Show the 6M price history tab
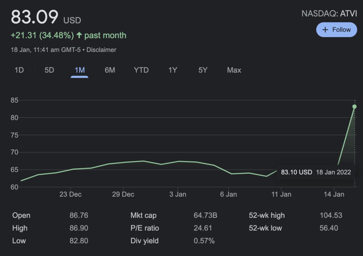 [x=110, y=70]
